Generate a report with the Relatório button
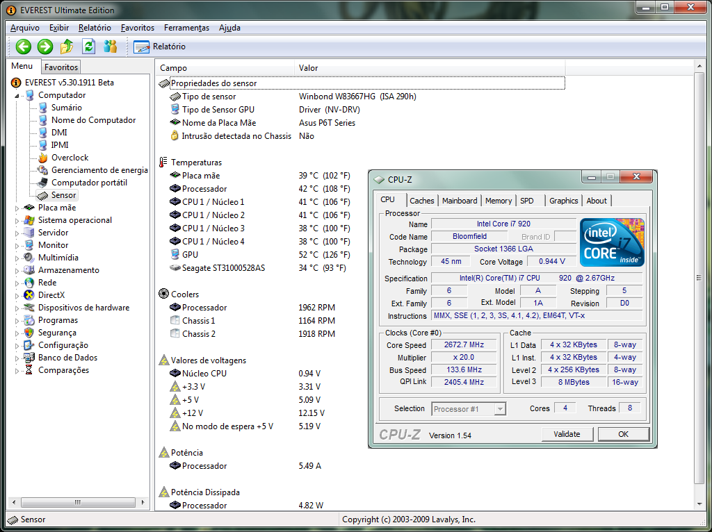The height and width of the screenshot is (532, 712). click(x=159, y=47)
